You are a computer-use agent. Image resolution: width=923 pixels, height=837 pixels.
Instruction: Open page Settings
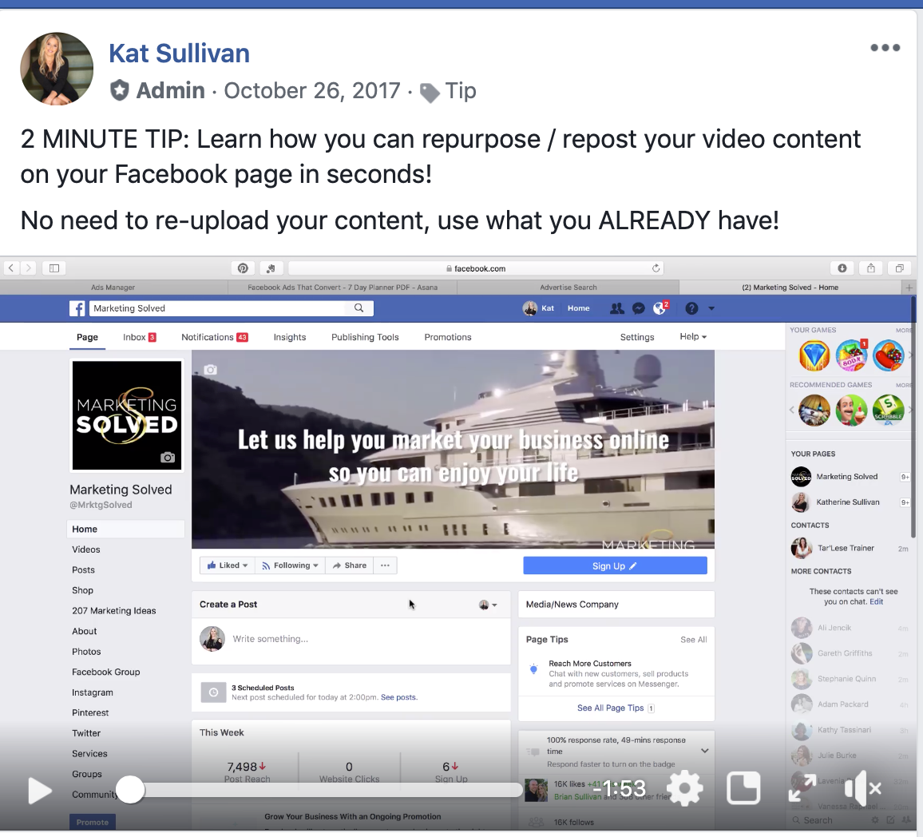(637, 337)
